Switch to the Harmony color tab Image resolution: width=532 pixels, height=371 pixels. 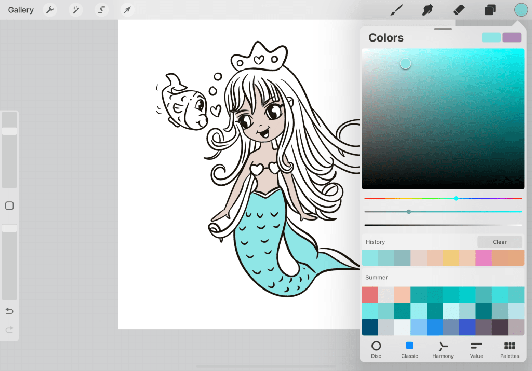(x=443, y=349)
